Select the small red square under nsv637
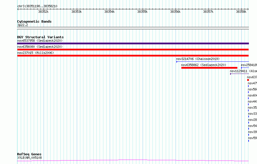 pyautogui.click(x=248, y=80)
